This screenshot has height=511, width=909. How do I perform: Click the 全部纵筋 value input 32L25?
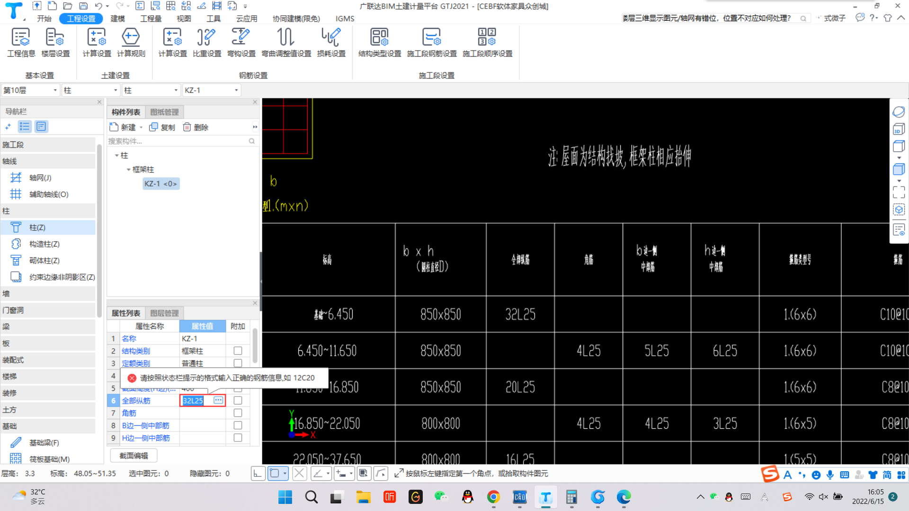click(193, 401)
